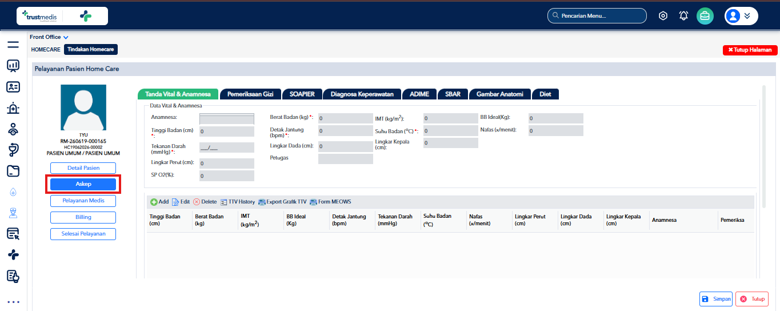Click the hexagon settings icon in header
The height and width of the screenshot is (311, 780).
(663, 16)
